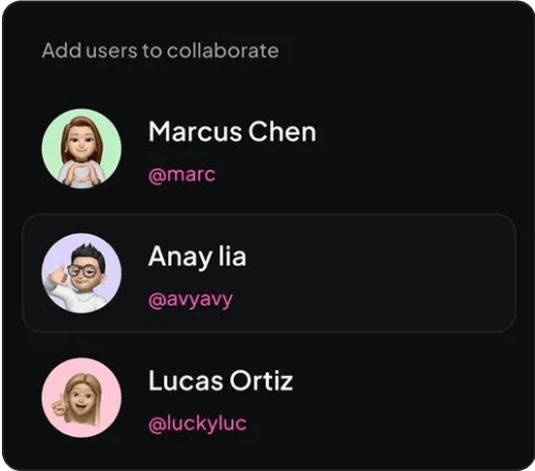Open the @avyavy handle link

tap(190, 300)
